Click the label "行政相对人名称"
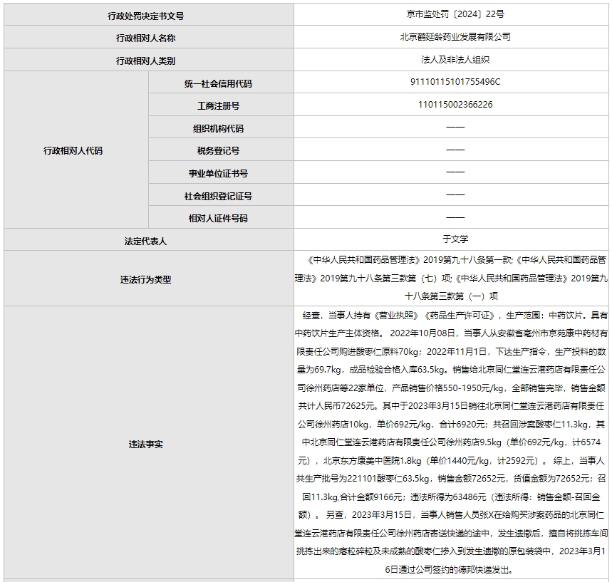 pyautogui.click(x=145, y=38)
